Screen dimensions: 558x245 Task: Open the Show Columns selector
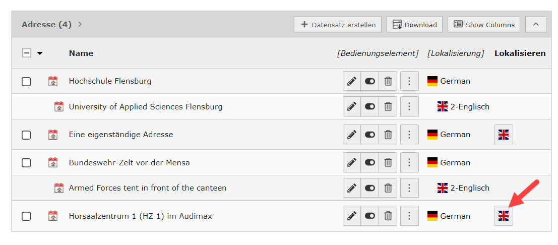tap(484, 24)
